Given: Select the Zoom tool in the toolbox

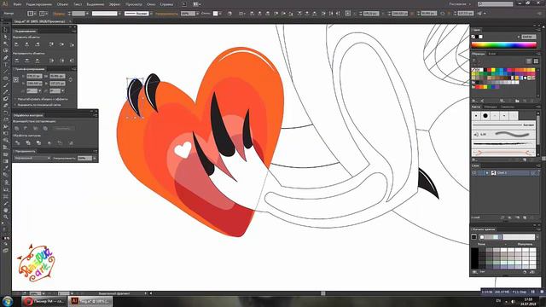Looking at the screenshot, I should tap(5, 217).
